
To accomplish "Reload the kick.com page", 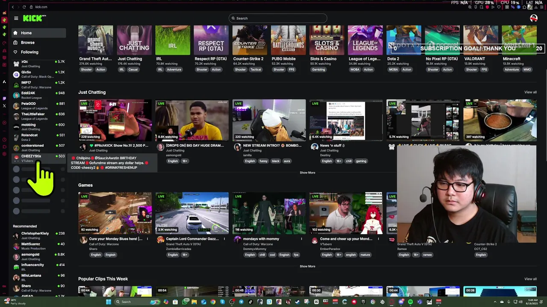I will 24,7.
